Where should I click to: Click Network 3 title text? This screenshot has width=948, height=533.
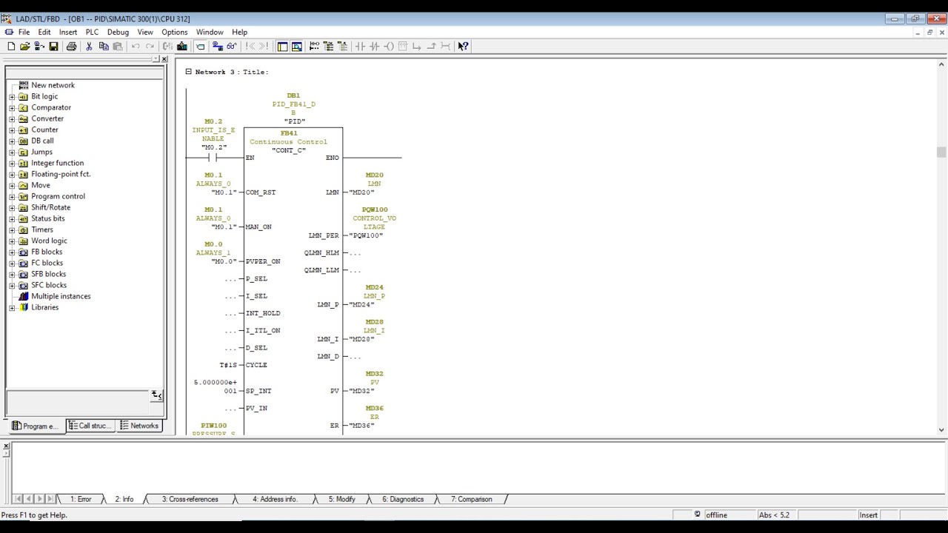(232, 72)
